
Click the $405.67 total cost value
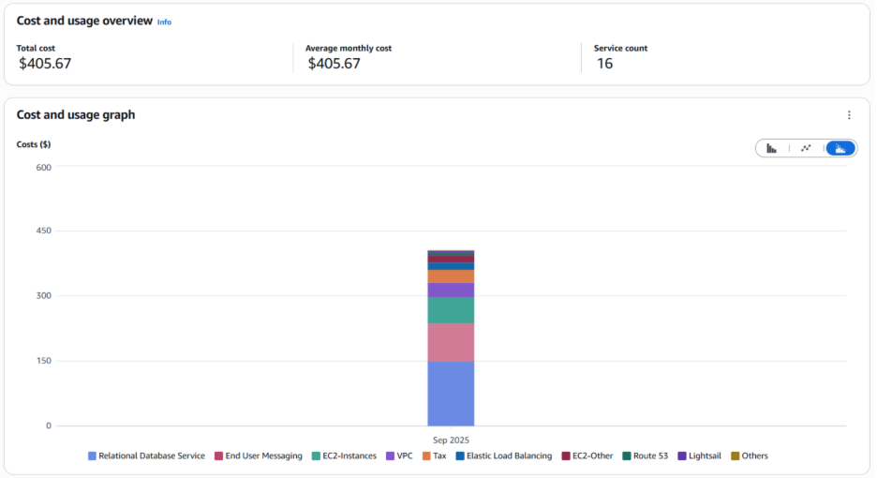click(45, 64)
